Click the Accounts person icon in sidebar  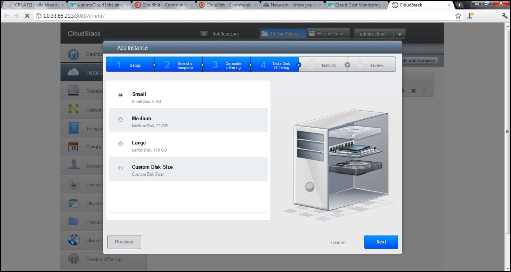click(74, 165)
